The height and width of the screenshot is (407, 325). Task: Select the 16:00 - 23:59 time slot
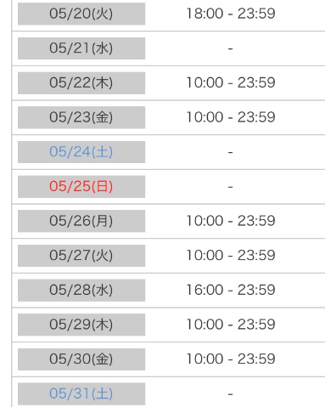tap(231, 290)
